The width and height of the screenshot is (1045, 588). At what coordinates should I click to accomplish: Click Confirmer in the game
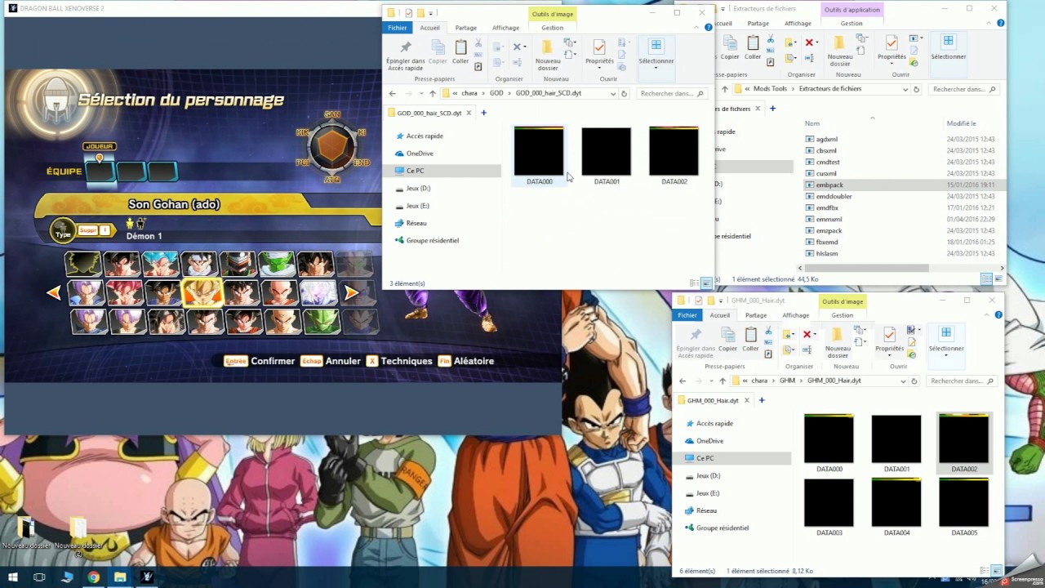[x=272, y=361]
